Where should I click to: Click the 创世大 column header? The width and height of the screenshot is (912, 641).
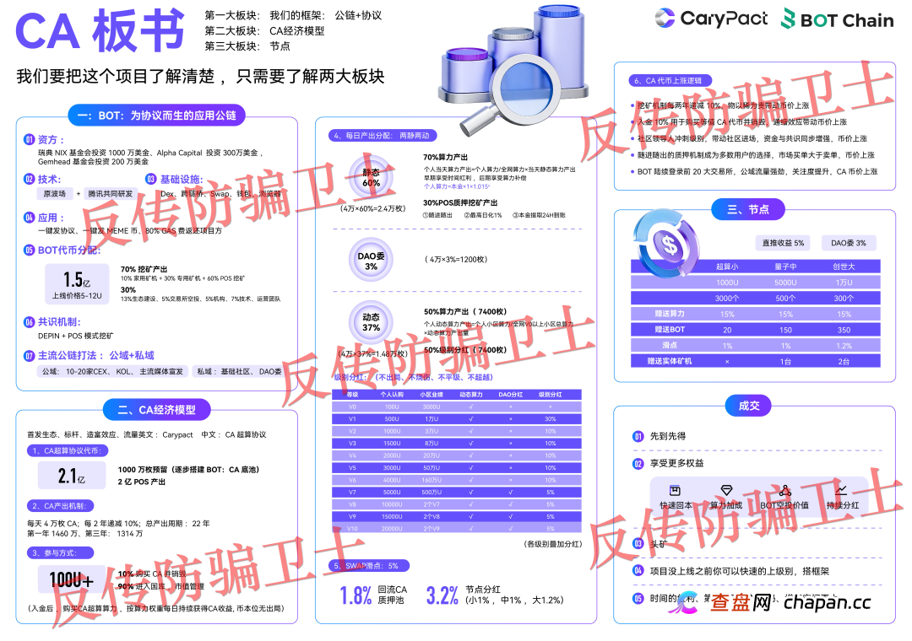pos(844,267)
